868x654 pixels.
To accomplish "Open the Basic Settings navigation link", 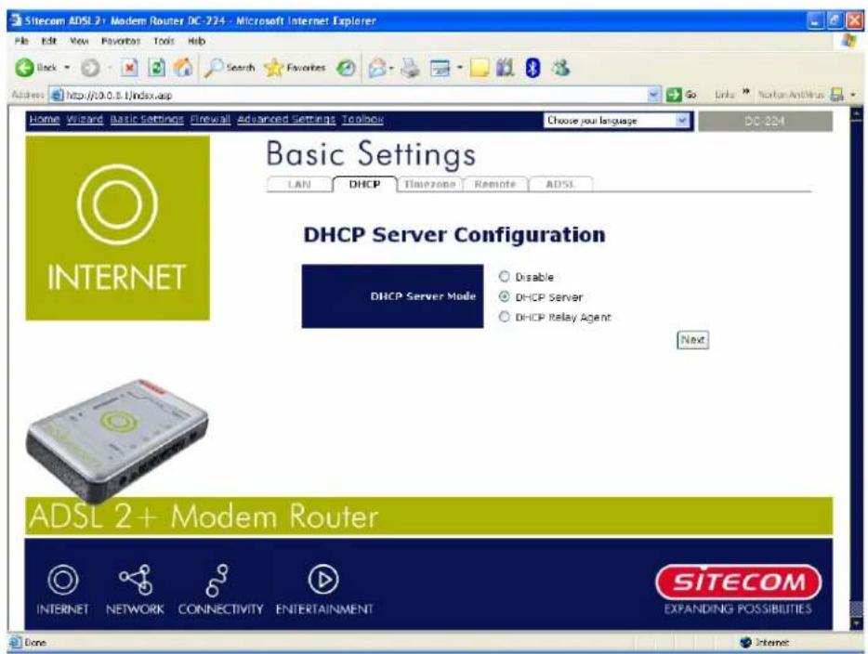I will tap(147, 120).
